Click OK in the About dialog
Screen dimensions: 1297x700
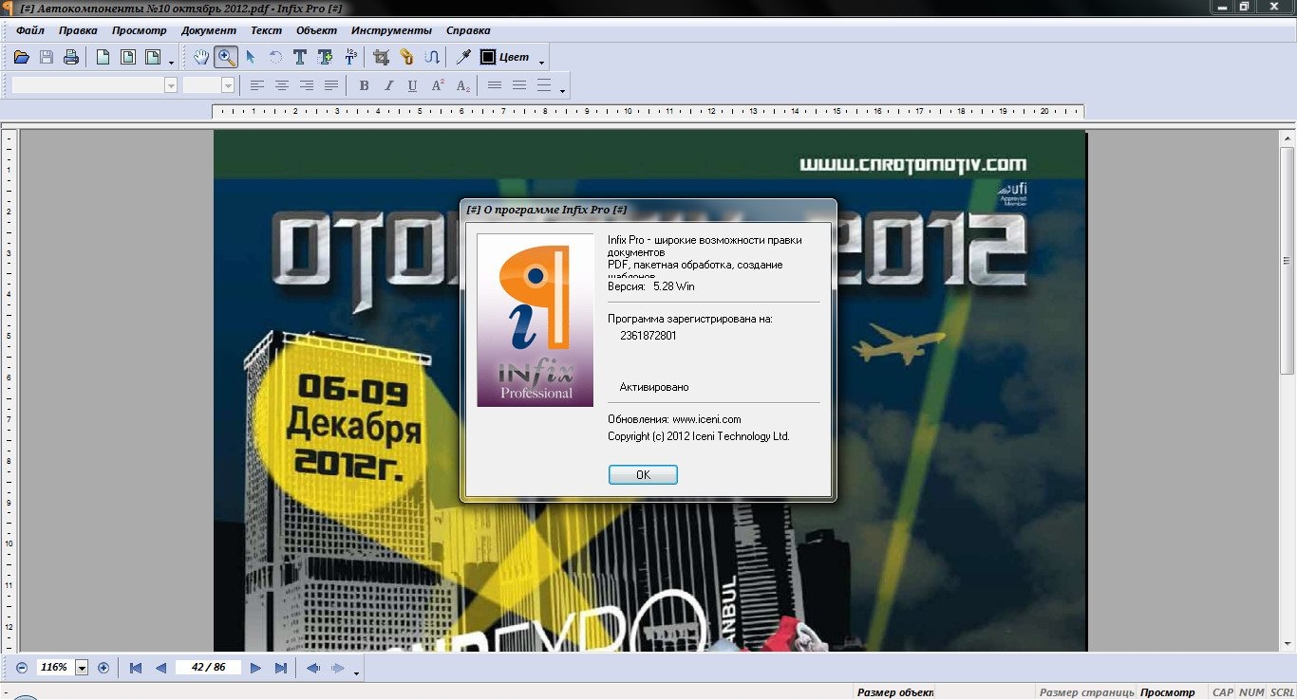[x=643, y=474]
